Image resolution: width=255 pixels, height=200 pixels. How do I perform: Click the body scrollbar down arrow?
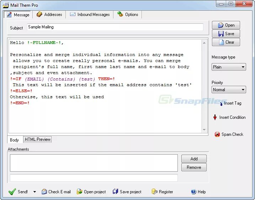tap(204, 129)
